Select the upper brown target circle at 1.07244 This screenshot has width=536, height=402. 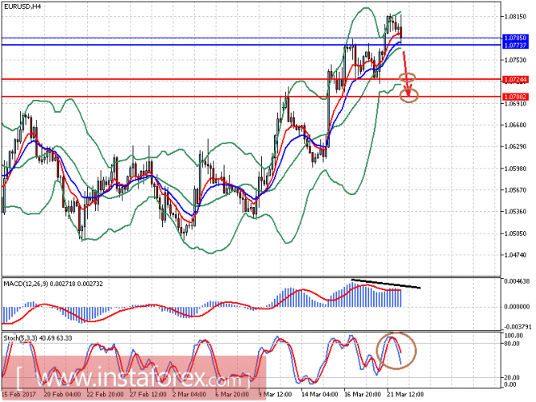pos(408,79)
